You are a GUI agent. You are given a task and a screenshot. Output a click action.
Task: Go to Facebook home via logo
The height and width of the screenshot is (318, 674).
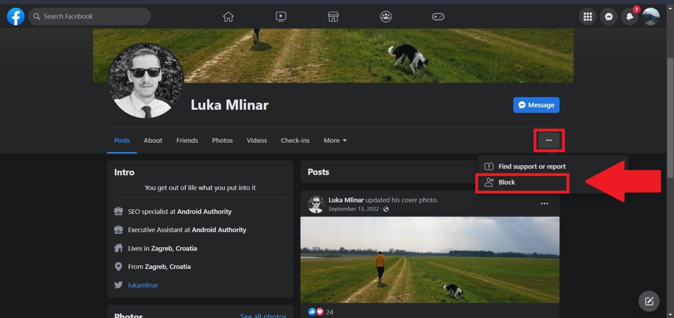(16, 17)
